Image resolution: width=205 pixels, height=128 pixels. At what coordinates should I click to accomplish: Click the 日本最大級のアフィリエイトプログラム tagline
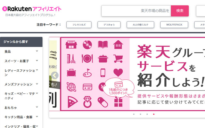tap(30, 15)
